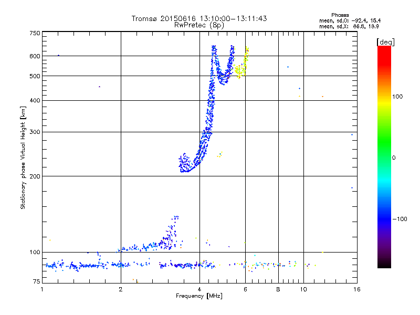420x315 pixels.
Task: Click the x-axis tick label '4'
Action: tap(199, 289)
